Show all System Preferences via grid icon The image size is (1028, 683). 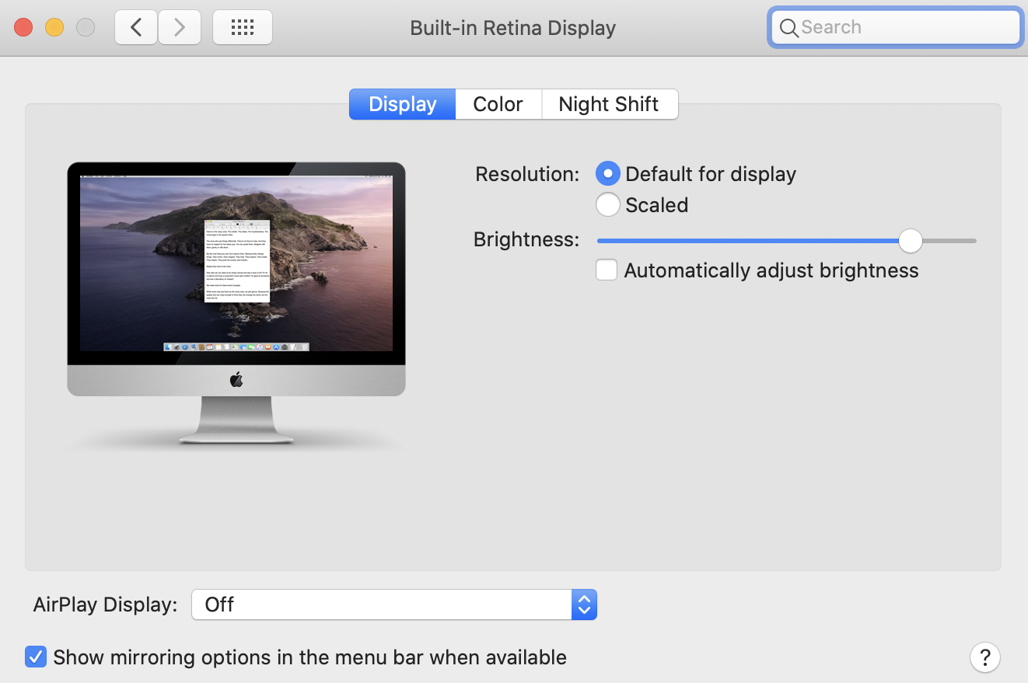(243, 27)
